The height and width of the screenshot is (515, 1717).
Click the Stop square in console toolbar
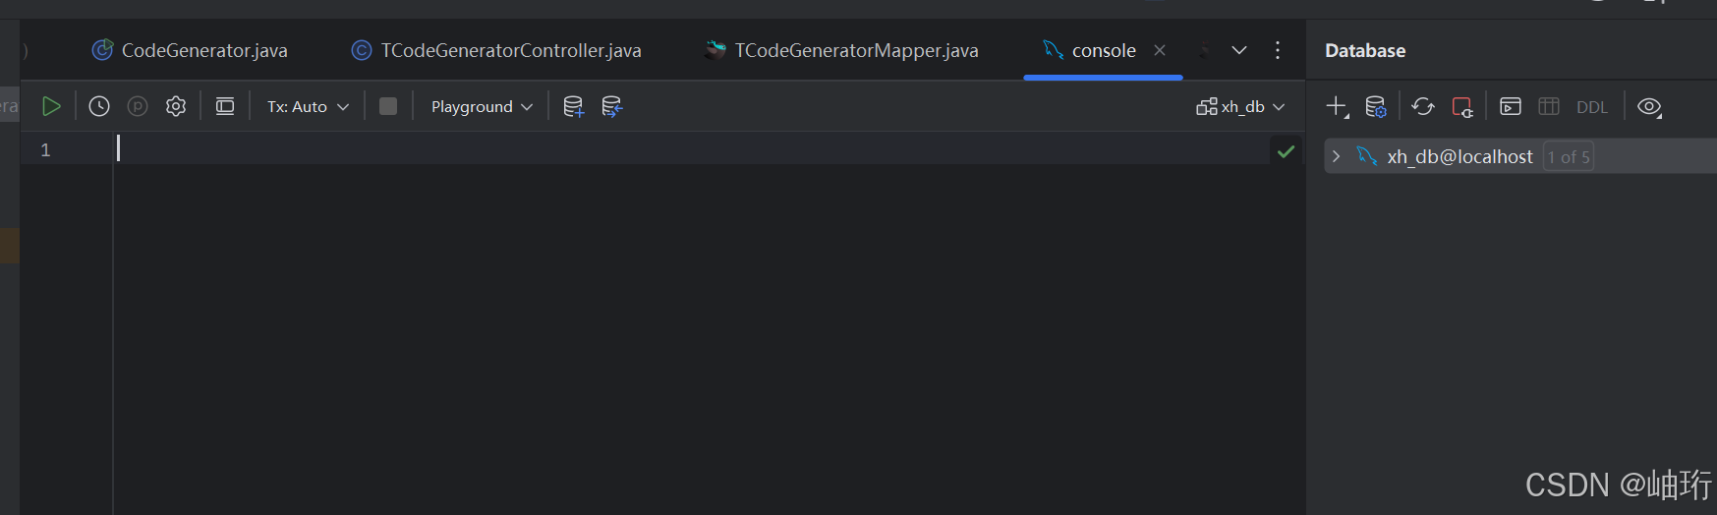tap(388, 106)
